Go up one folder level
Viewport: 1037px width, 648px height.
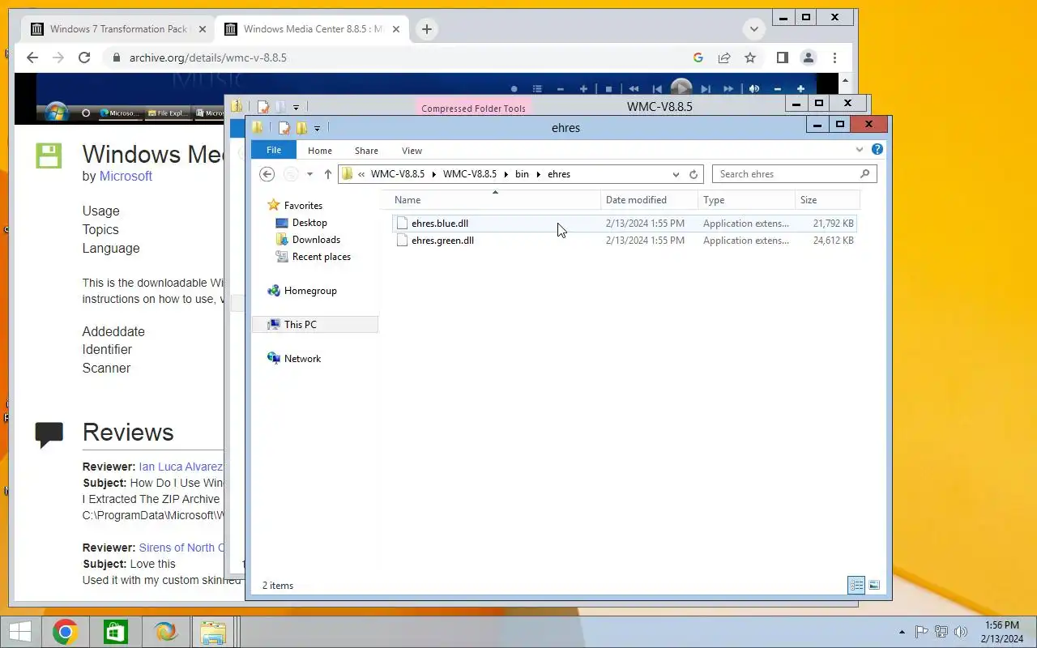(327, 174)
